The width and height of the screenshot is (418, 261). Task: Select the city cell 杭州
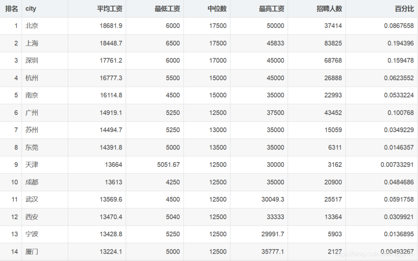pyautogui.click(x=32, y=78)
